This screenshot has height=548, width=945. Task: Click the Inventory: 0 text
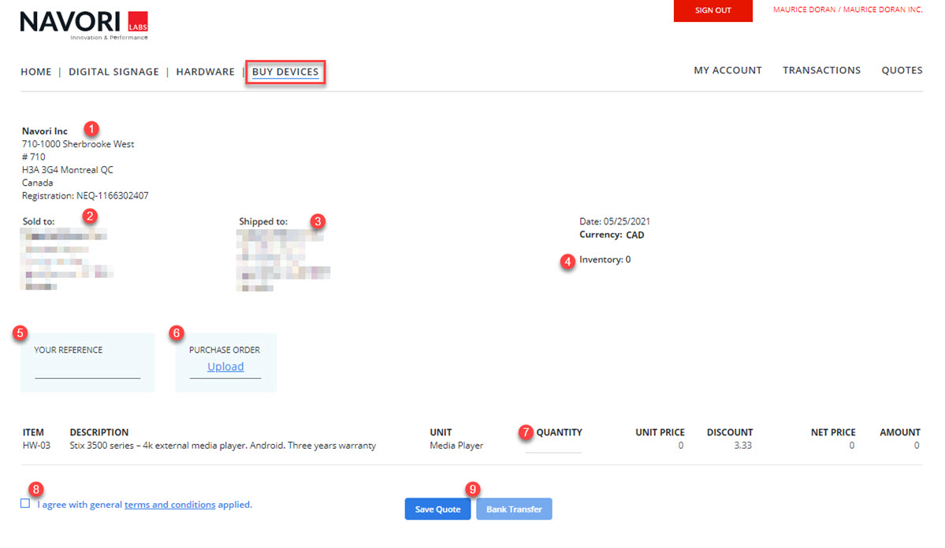[x=605, y=260]
